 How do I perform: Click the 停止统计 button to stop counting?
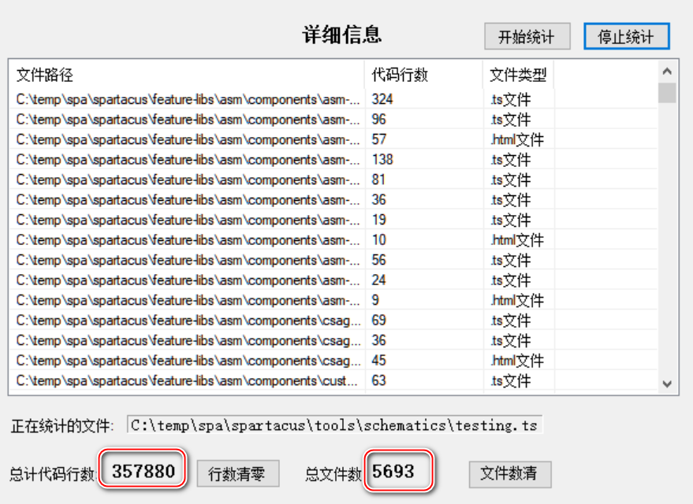click(x=626, y=36)
